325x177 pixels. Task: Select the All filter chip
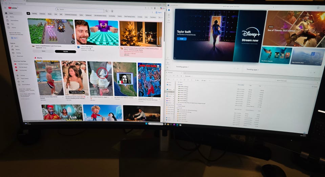(28, 14)
